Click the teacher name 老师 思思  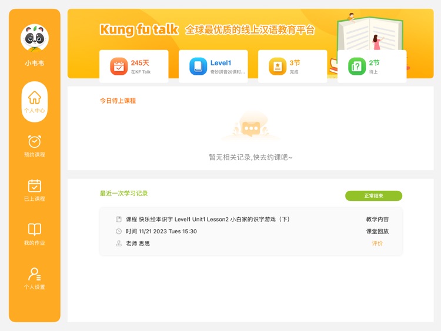coord(138,243)
